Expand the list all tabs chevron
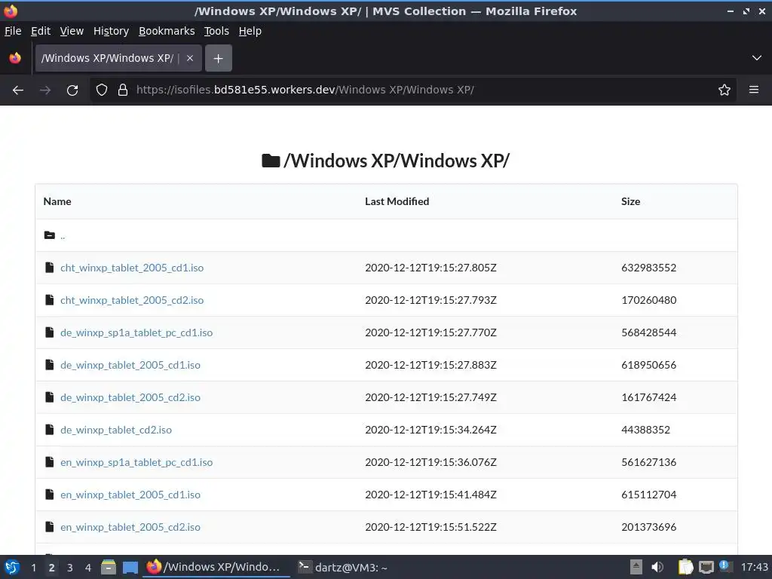Viewport: 772px width, 579px height. [x=757, y=58]
